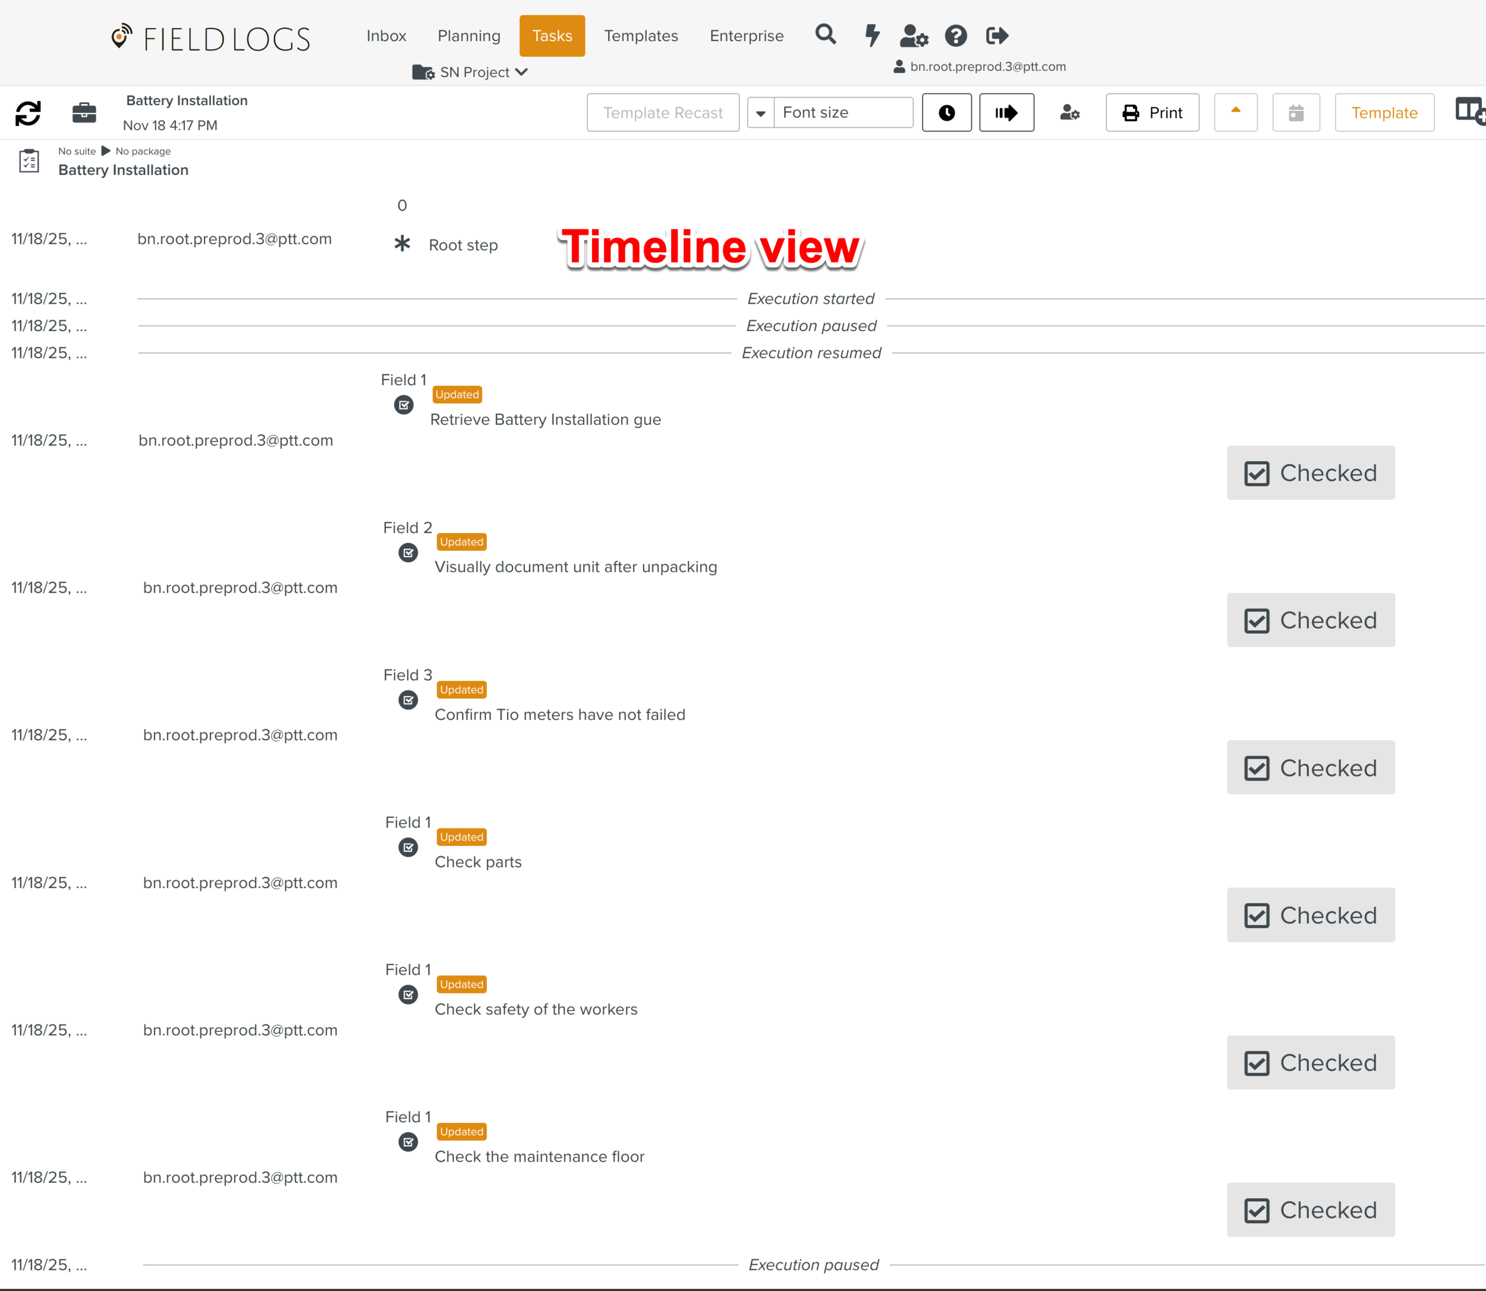Click the help question mark icon
Viewport: 1486px width, 1291px height.
[956, 34]
